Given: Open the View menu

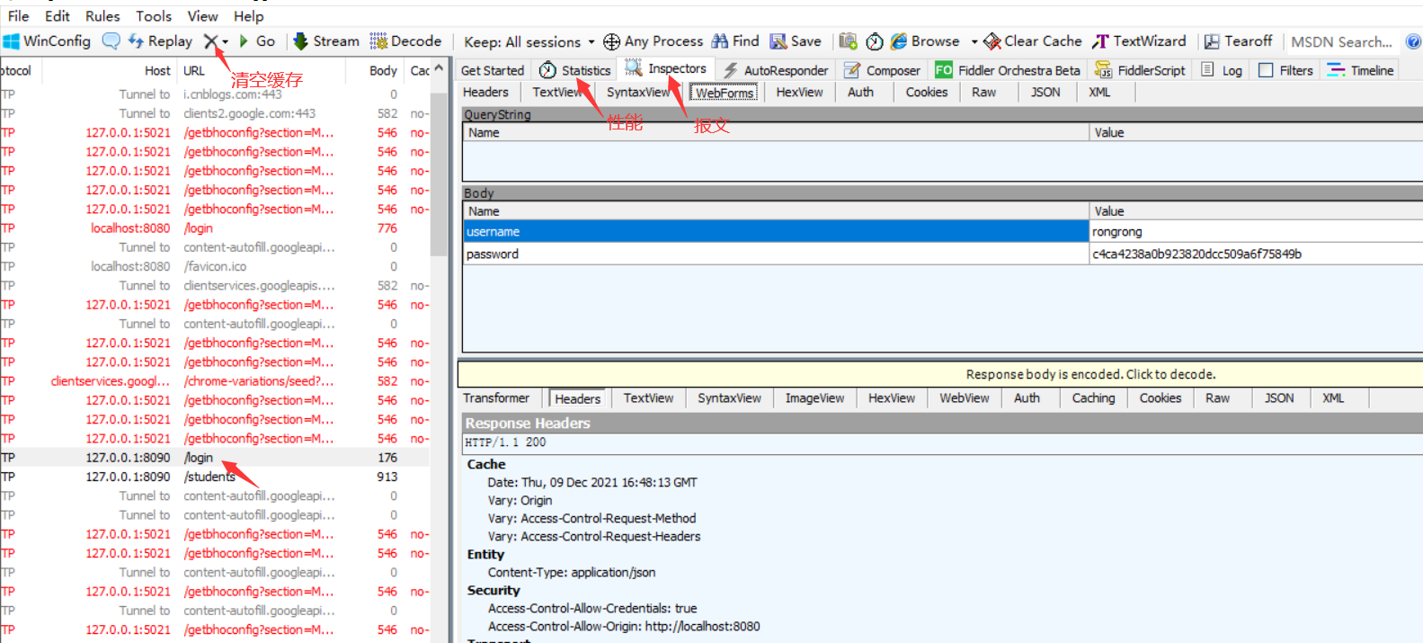Looking at the screenshot, I should tap(202, 16).
